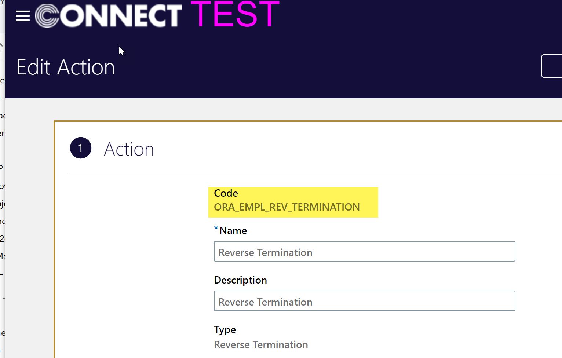562x358 pixels.
Task: Select the highlighted Code value ORA_EMPL_REV_TERMINATION
Action: pos(287,207)
